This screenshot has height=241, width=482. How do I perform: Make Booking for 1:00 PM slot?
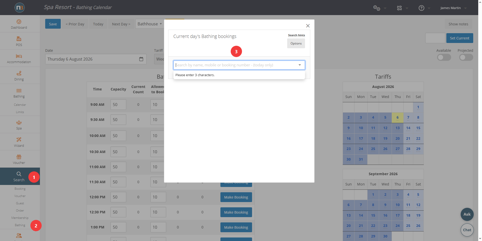tap(236, 227)
